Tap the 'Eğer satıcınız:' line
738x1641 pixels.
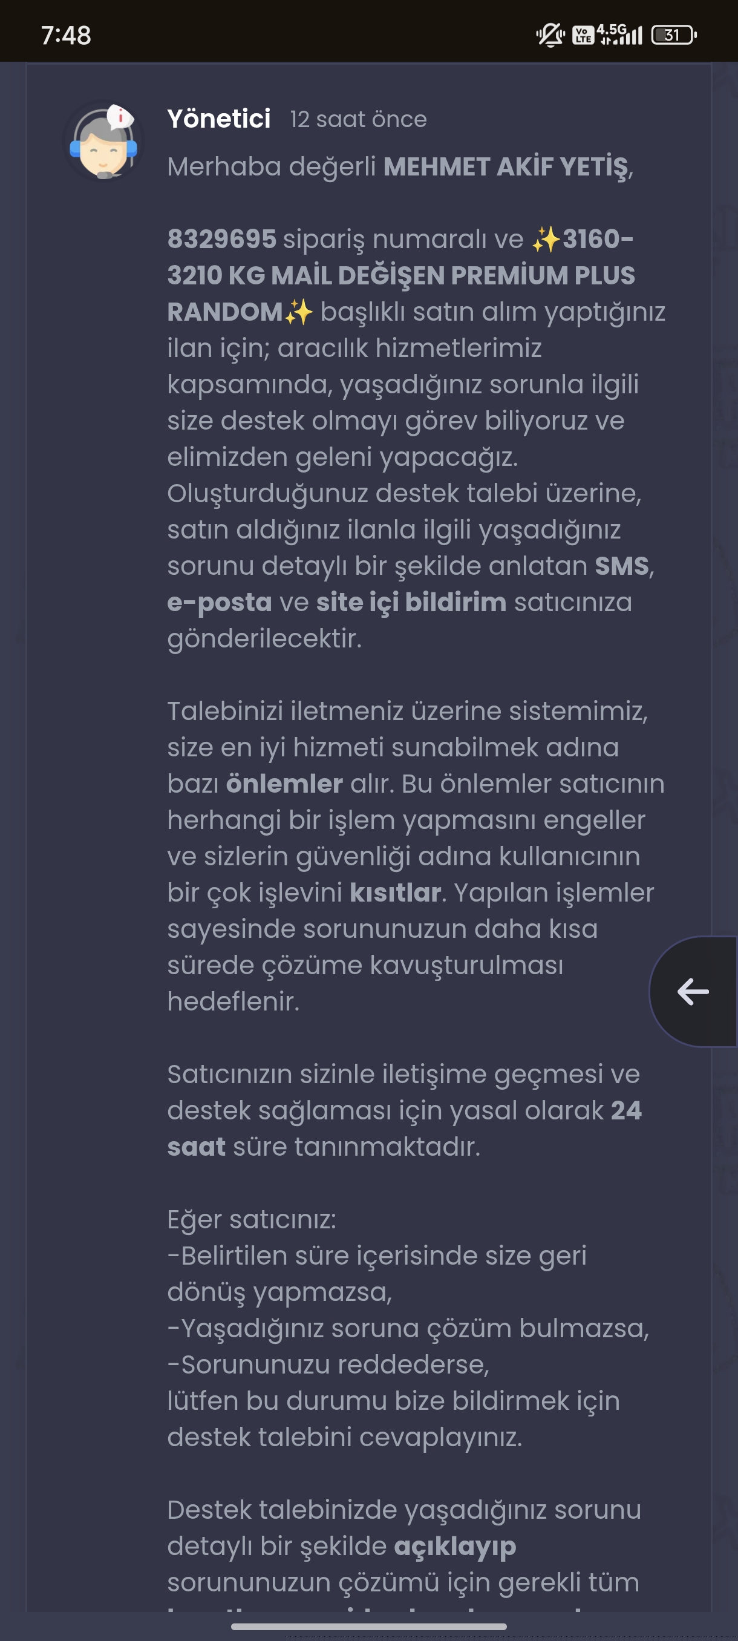point(252,1219)
